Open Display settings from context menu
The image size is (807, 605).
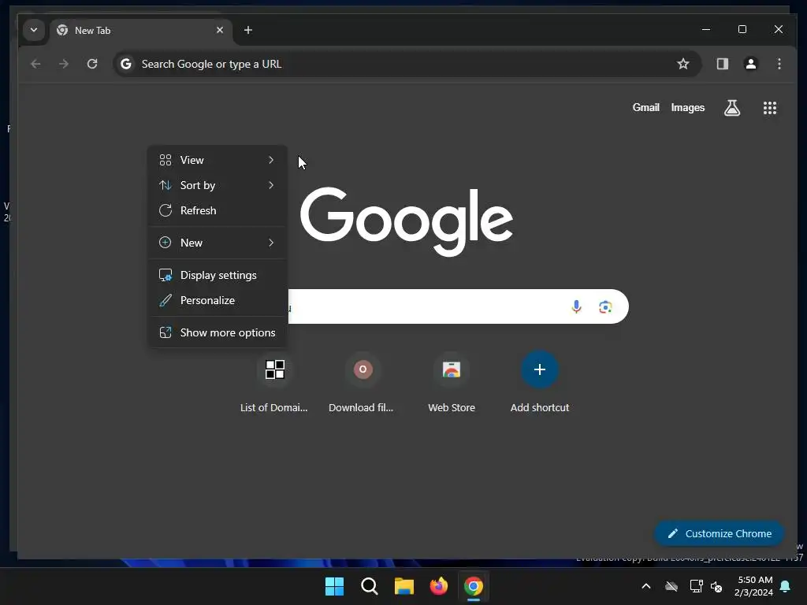(218, 275)
